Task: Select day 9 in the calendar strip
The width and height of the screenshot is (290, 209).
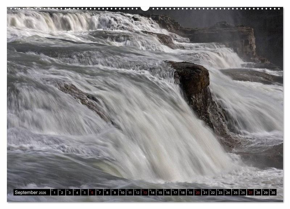Action: pos(115,192)
